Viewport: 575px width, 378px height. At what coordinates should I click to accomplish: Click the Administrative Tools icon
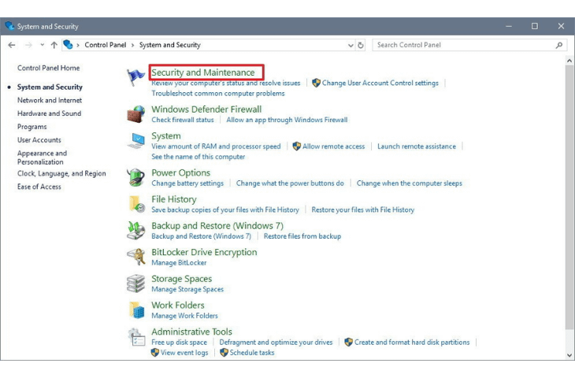click(136, 337)
